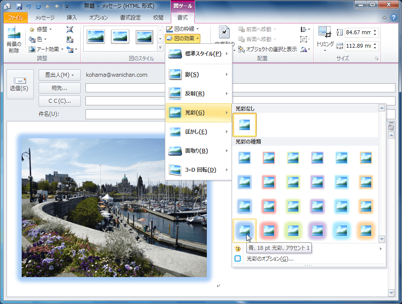Apply purple 11pt glow in third row
The image size is (402, 304).
[317, 206]
